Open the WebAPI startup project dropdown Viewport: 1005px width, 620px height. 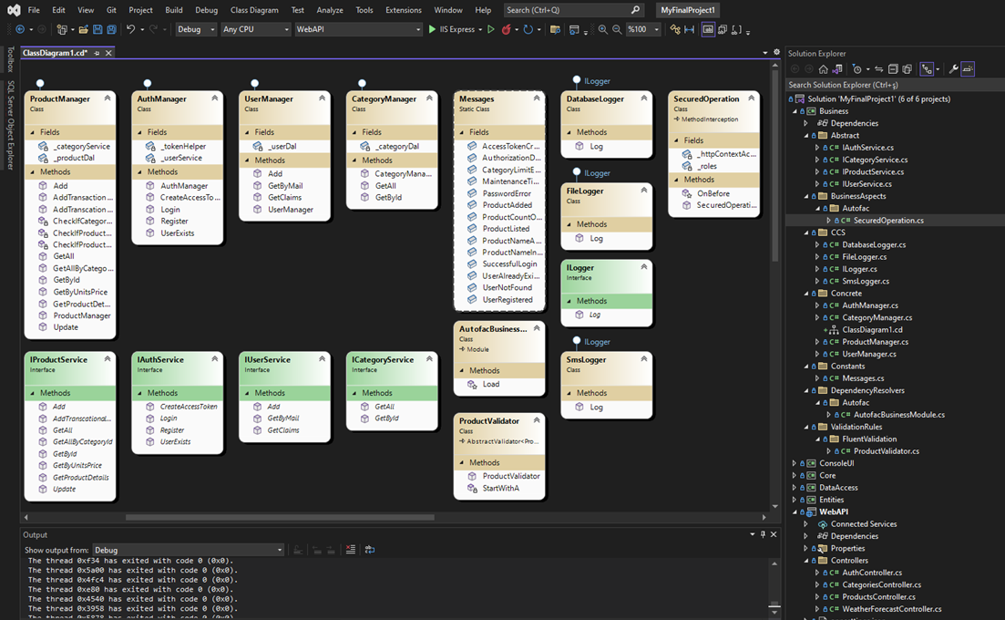pos(358,29)
